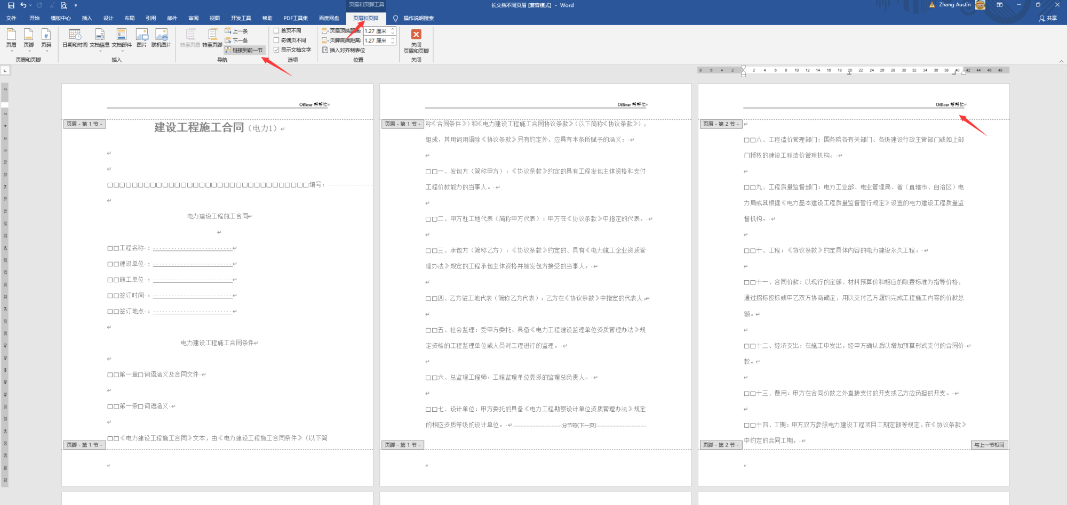
Task: Click the 插入对齐制表位 alignment tab icon
Action: [325, 50]
